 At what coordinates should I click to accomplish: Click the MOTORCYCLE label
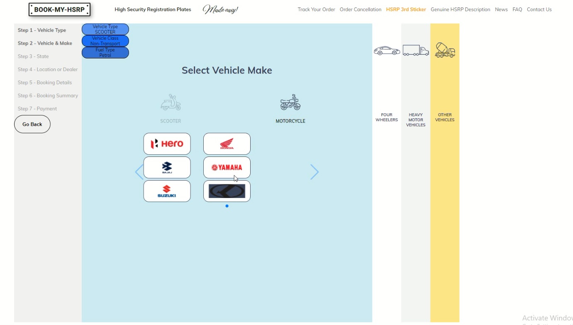290,121
